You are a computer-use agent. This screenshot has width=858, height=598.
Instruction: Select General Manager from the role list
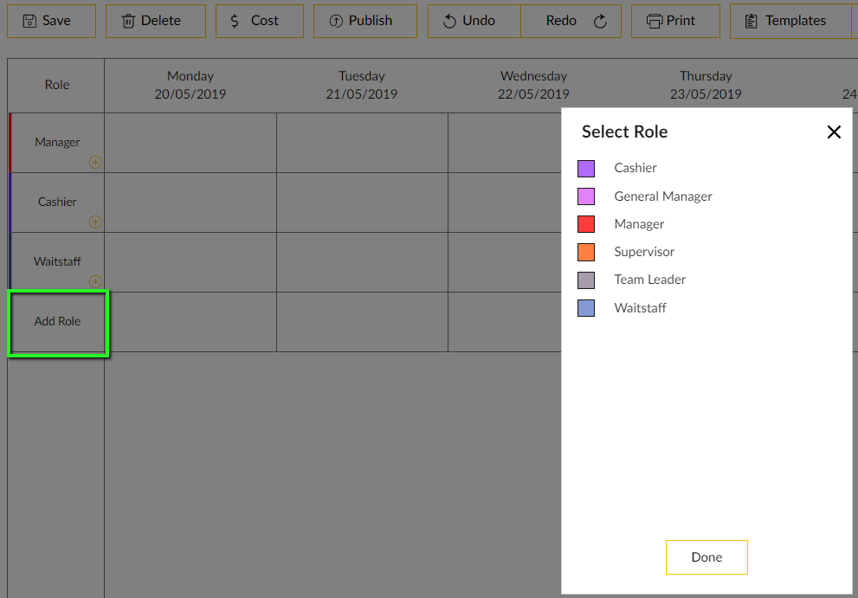click(x=662, y=196)
